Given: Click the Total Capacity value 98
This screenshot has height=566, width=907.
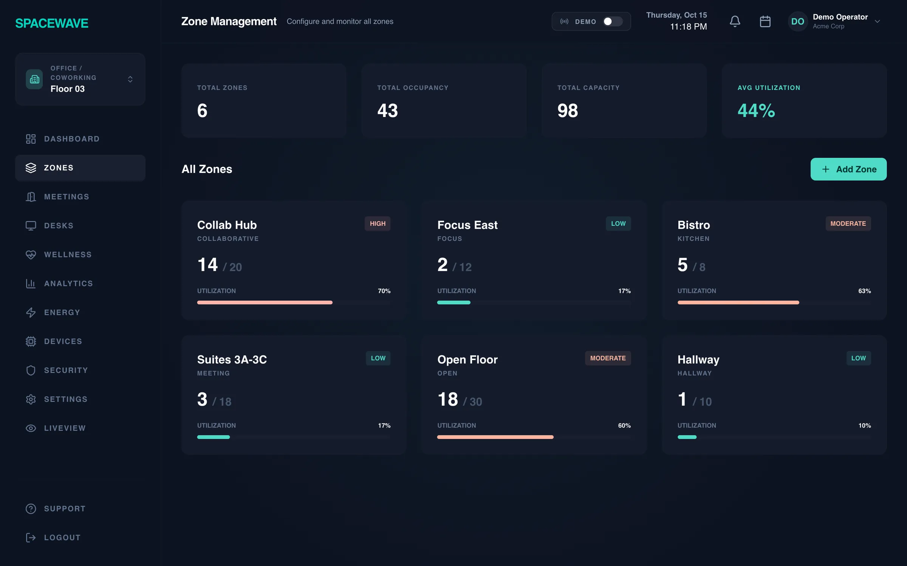Looking at the screenshot, I should tap(568, 111).
